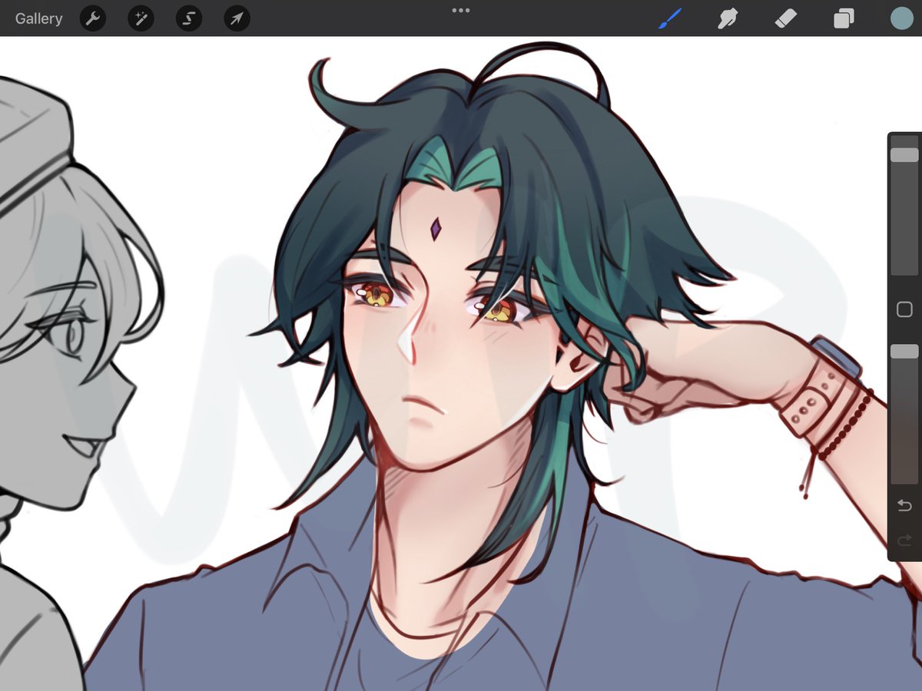Open the active color picker circle
Image resolution: width=922 pixels, height=691 pixels.
pos(900,18)
